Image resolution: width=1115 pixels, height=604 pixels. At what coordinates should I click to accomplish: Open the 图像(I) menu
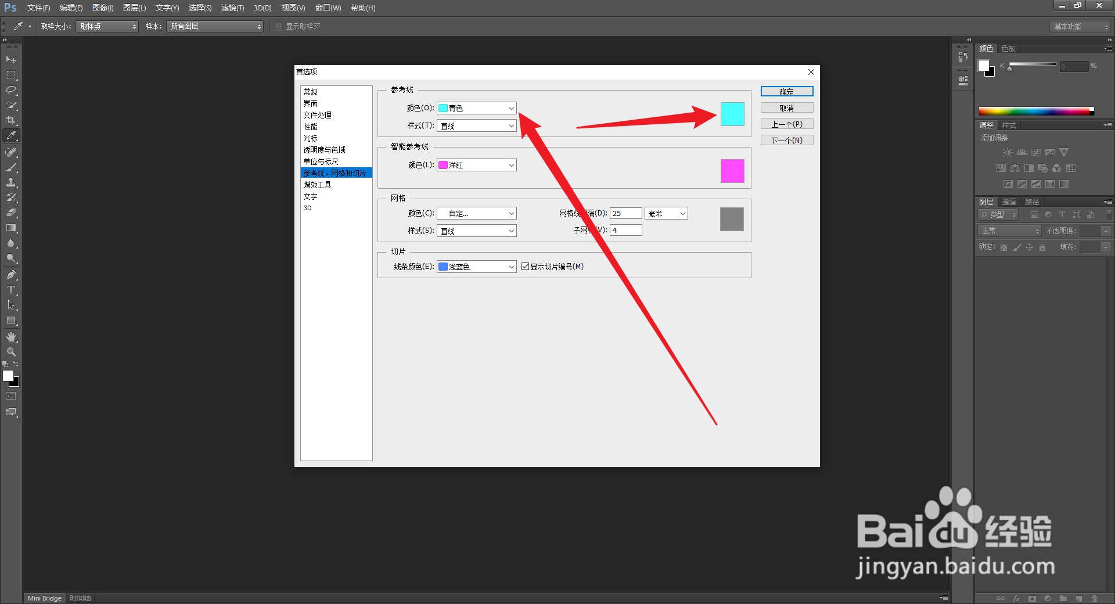pos(103,8)
